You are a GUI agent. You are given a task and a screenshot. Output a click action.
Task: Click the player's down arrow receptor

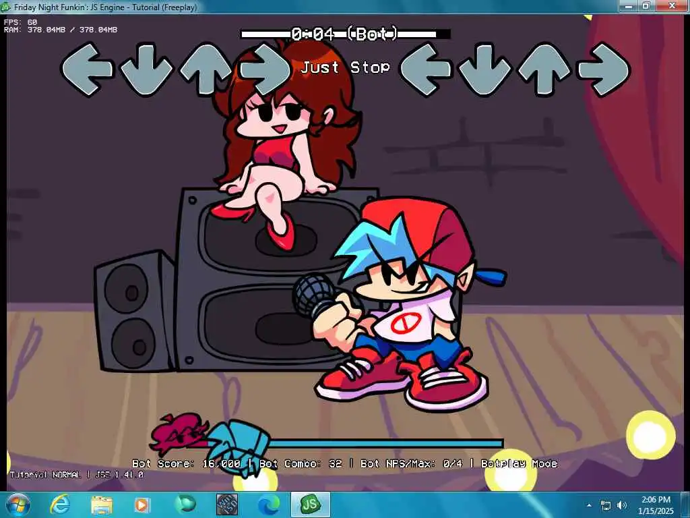pyautogui.click(x=485, y=69)
